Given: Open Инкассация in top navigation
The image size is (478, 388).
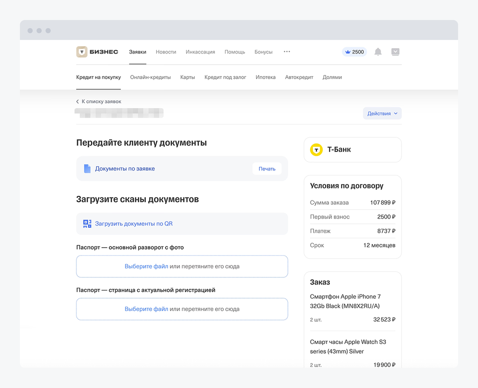Looking at the screenshot, I should click(200, 52).
